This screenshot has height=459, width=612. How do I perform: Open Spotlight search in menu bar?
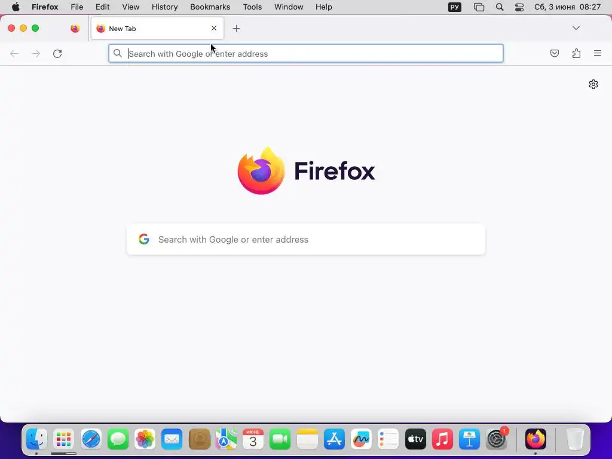click(500, 7)
